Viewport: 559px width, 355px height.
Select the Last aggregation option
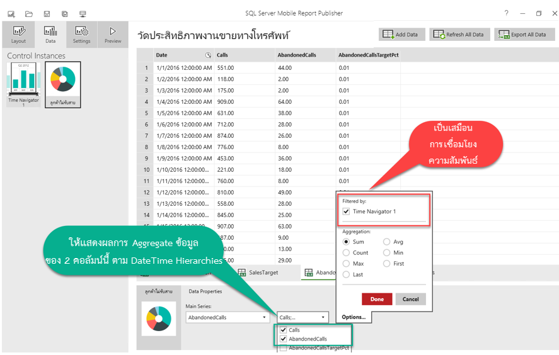(x=346, y=274)
